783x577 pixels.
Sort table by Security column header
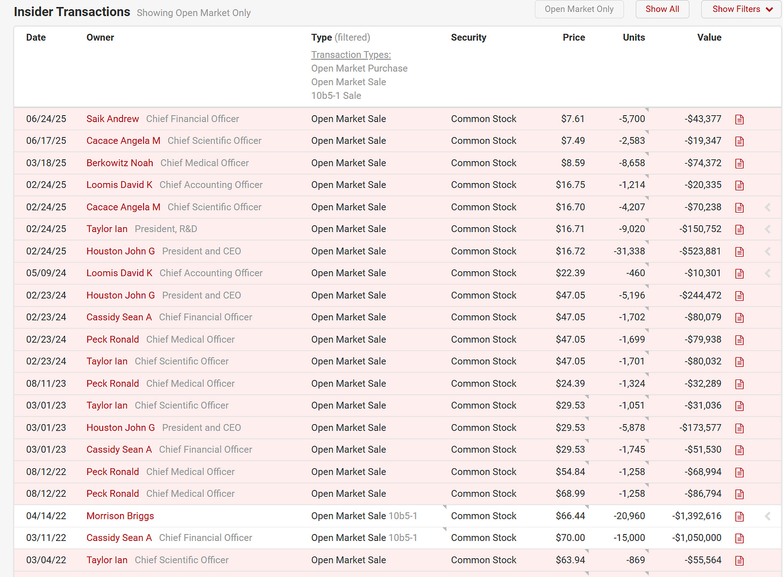click(469, 38)
